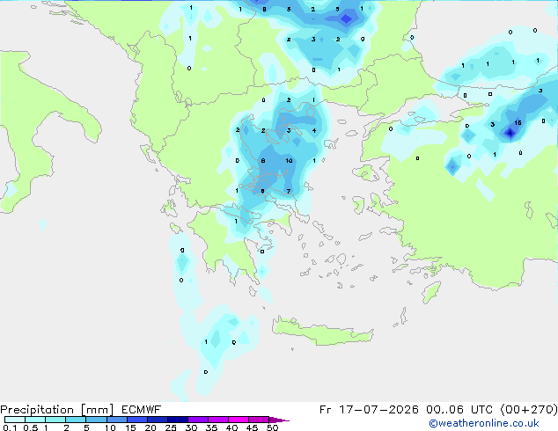The width and height of the screenshot is (558, 431).
Task: Click the legend swatch between 2 and 5
Action: pos(76,420)
